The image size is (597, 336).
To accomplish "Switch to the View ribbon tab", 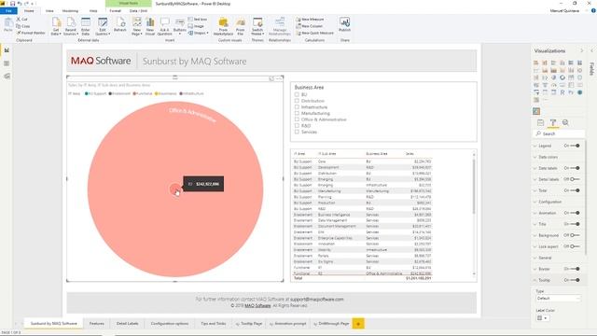I will pyautogui.click(x=49, y=10).
